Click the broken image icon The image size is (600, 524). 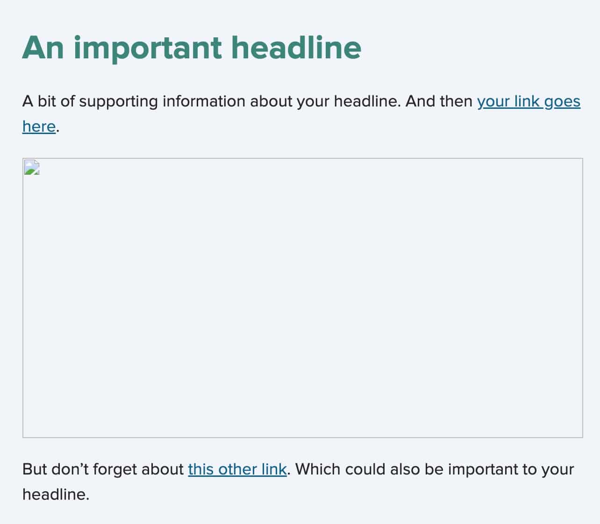[32, 167]
